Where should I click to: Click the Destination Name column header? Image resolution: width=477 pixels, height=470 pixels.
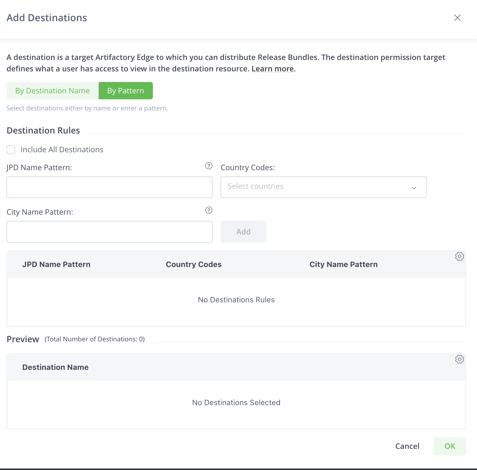[x=55, y=367]
